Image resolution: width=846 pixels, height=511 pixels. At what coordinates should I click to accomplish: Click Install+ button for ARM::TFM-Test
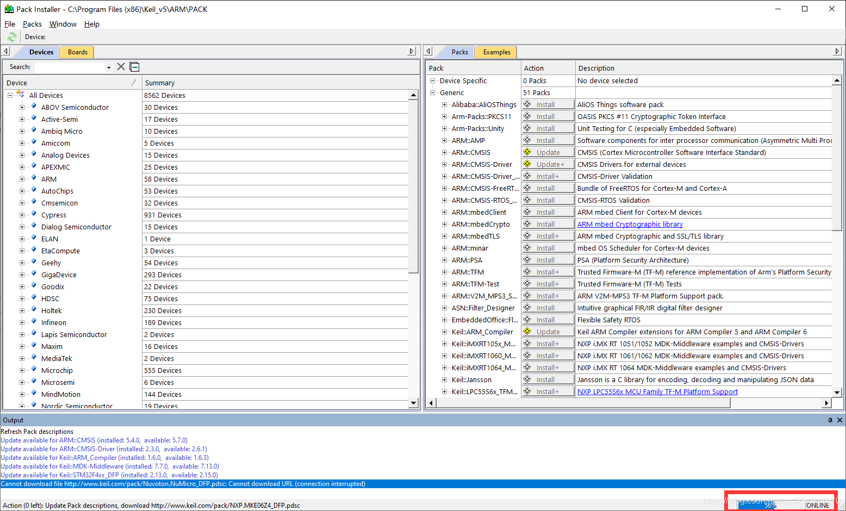[548, 284]
